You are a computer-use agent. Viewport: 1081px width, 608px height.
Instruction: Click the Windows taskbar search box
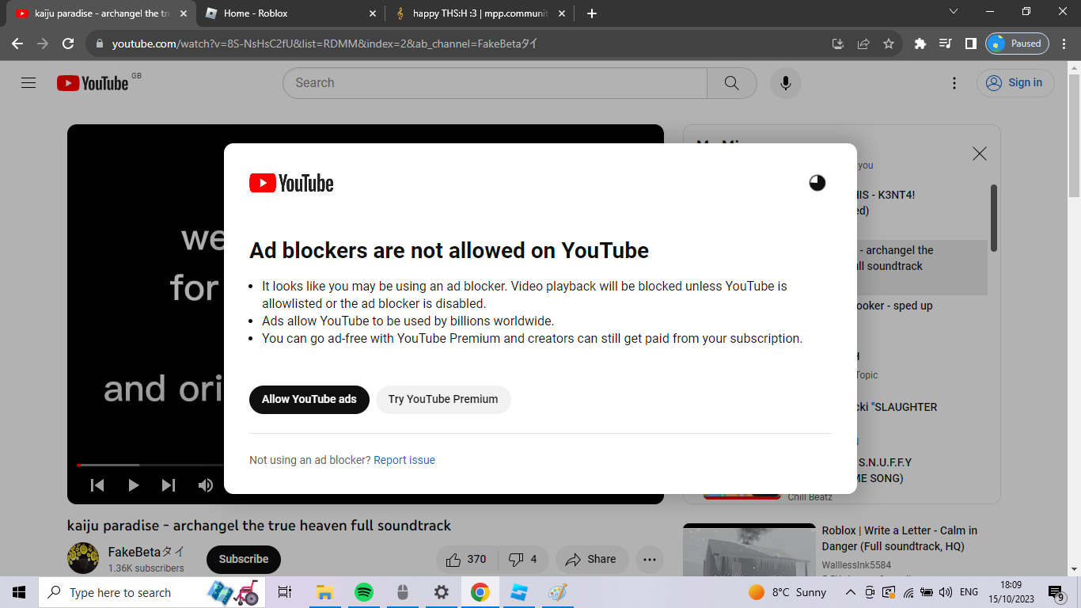point(152,592)
